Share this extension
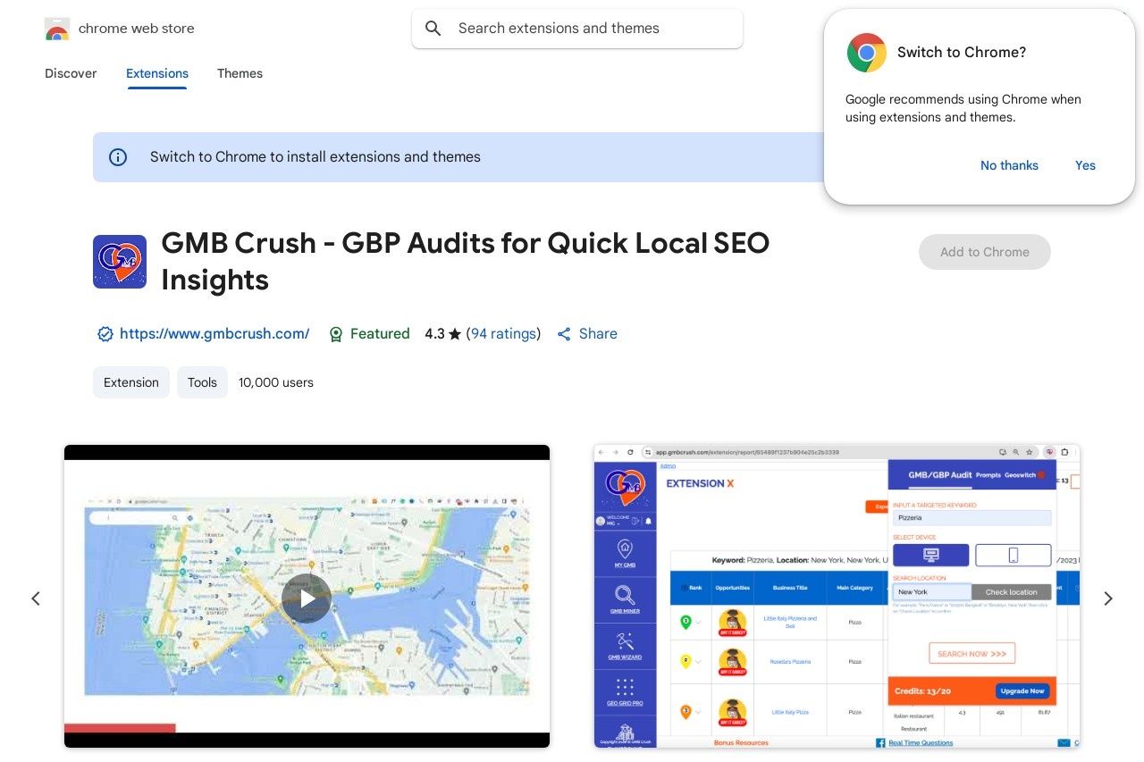This screenshot has width=1144, height=762. [x=587, y=334]
